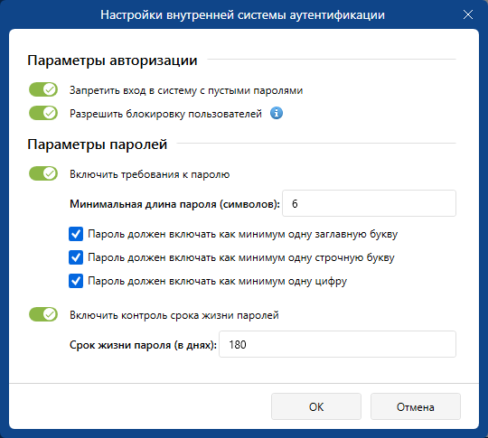Screen dimensions: 488x438
Task: Uncheck the one digit requirement checkbox
Action: click(x=76, y=281)
